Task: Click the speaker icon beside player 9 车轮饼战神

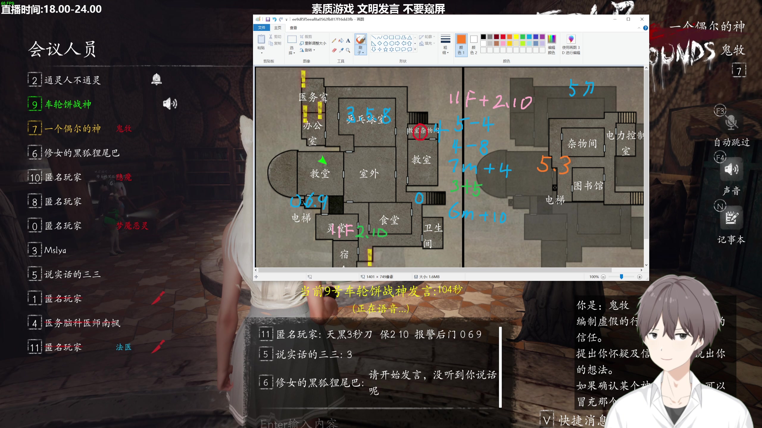Action: coord(170,104)
